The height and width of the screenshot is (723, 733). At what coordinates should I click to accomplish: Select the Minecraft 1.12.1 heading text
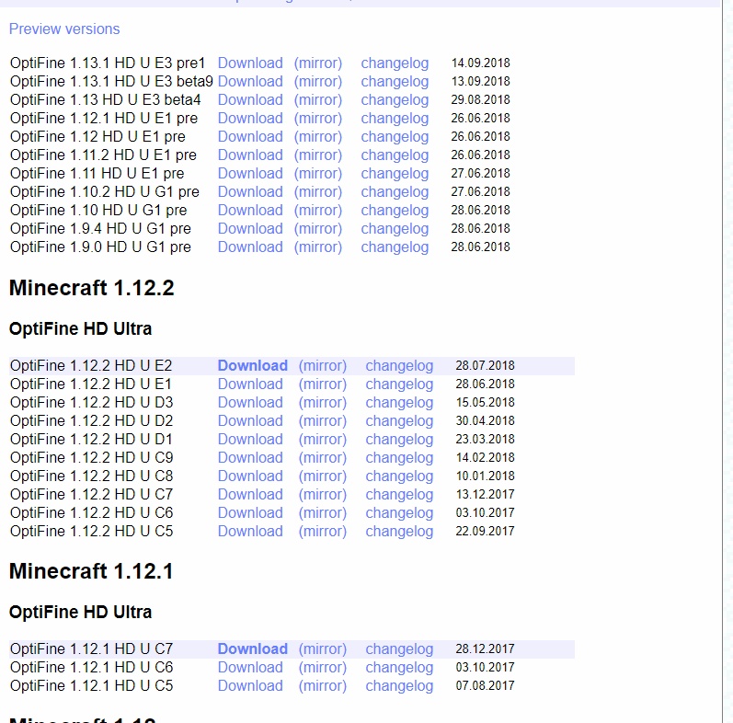pyautogui.click(x=91, y=571)
